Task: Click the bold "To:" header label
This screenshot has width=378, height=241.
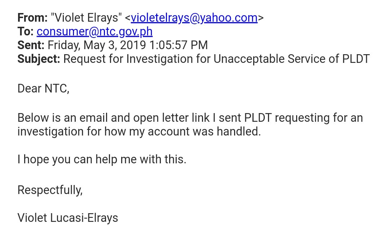Action: click(26, 32)
